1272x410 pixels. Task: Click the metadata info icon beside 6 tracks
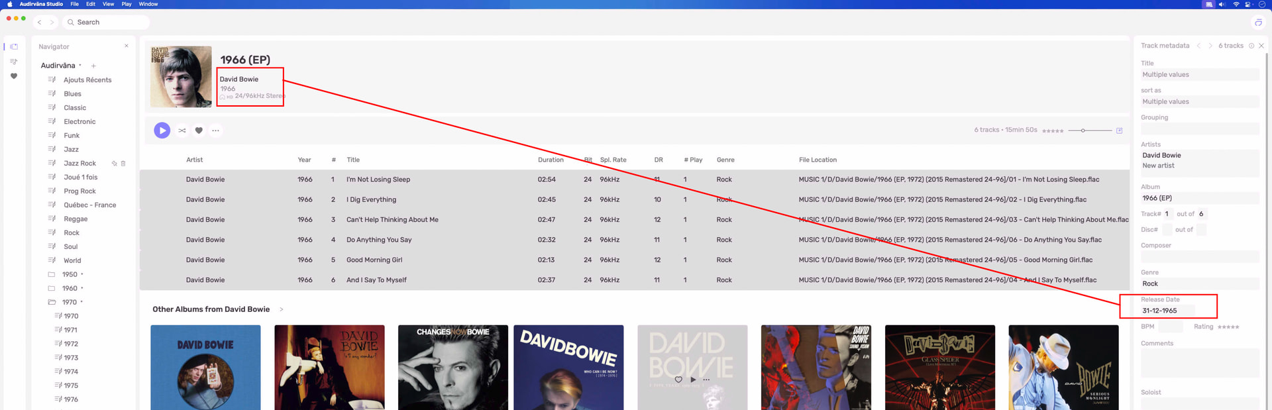(x=1251, y=46)
